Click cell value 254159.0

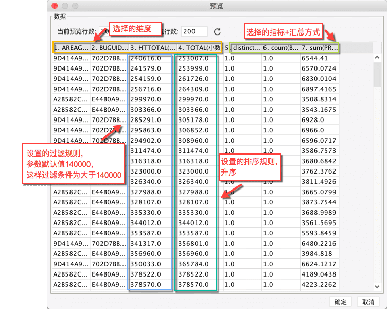[x=146, y=79]
